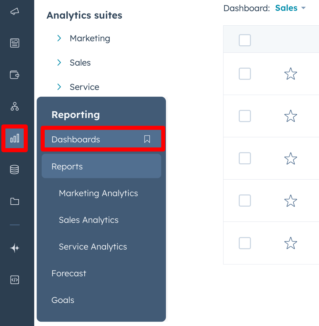The image size is (319, 326).
Task: Click the Service suite label
Action: pos(84,87)
